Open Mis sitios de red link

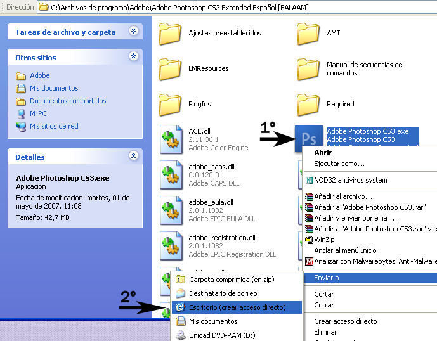54,126
